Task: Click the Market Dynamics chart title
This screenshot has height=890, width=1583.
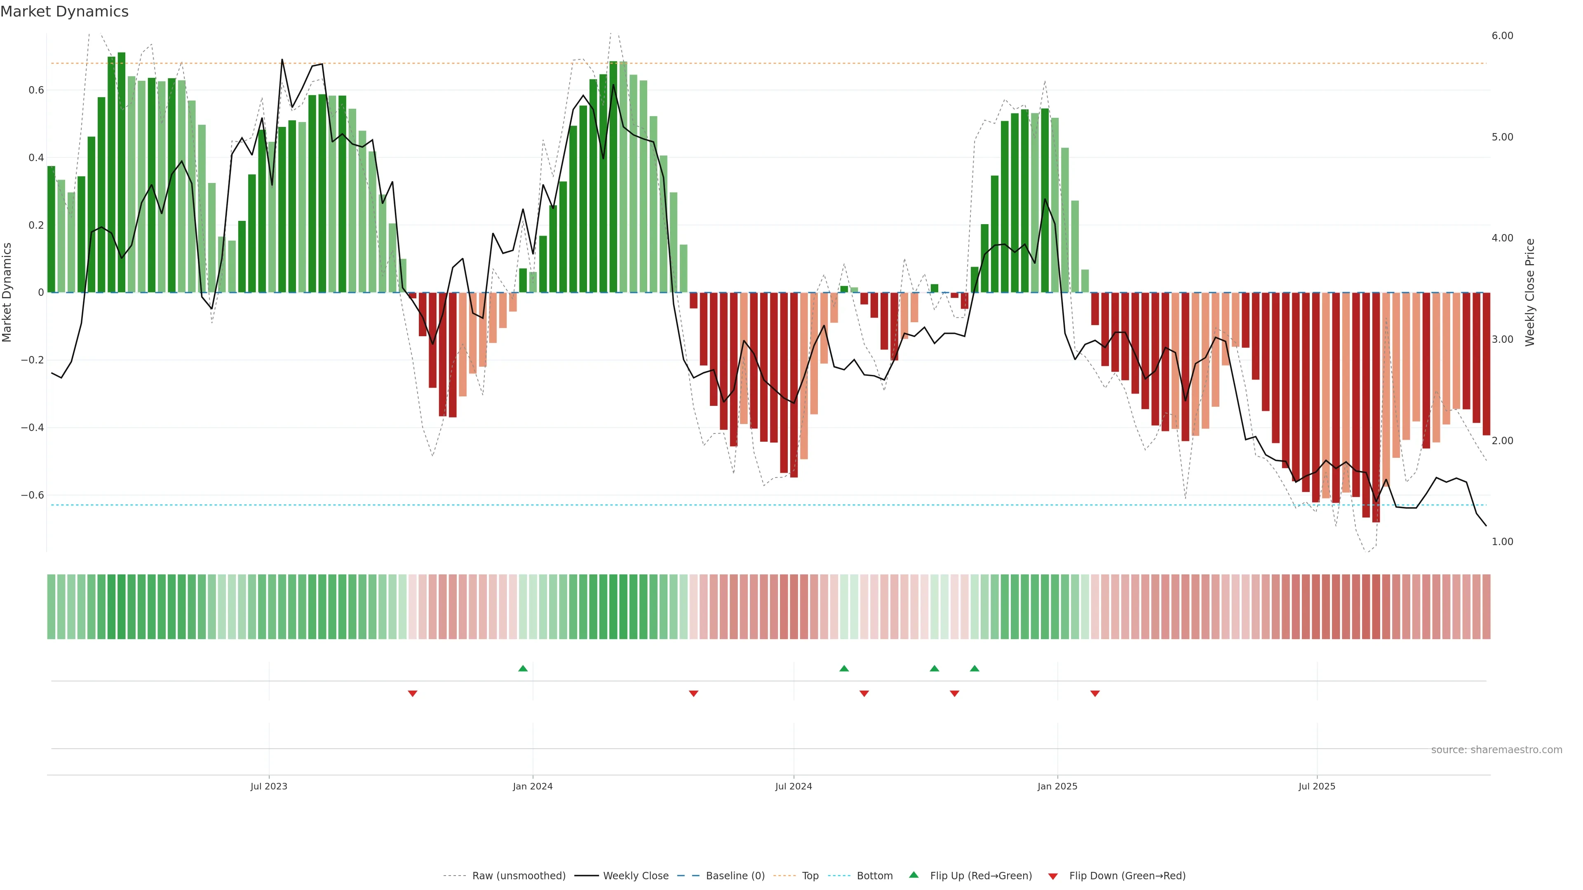Action: (65, 12)
